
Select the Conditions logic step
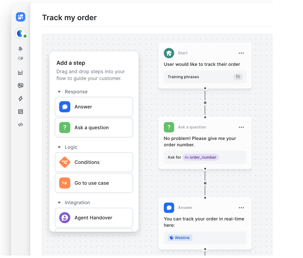[x=94, y=162]
